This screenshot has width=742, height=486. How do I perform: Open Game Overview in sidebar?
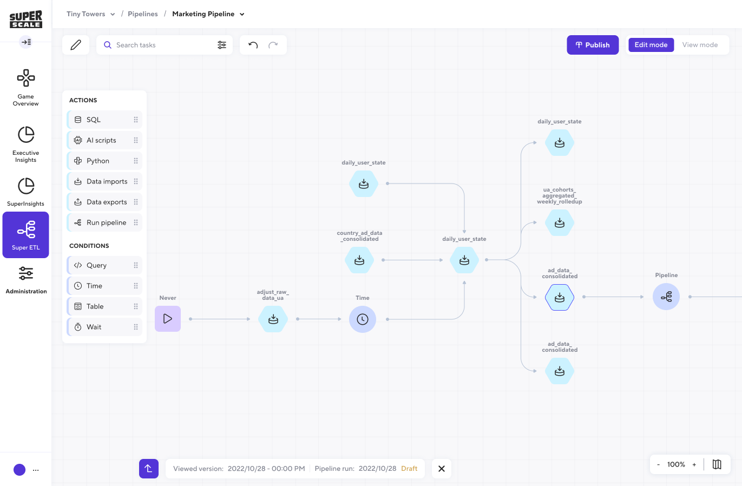tap(25, 88)
